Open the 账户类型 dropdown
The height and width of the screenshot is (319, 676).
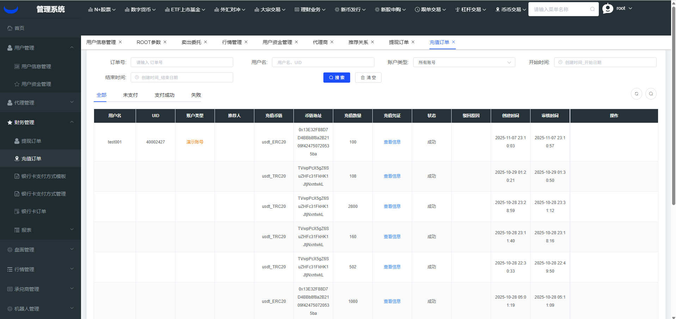(x=464, y=63)
